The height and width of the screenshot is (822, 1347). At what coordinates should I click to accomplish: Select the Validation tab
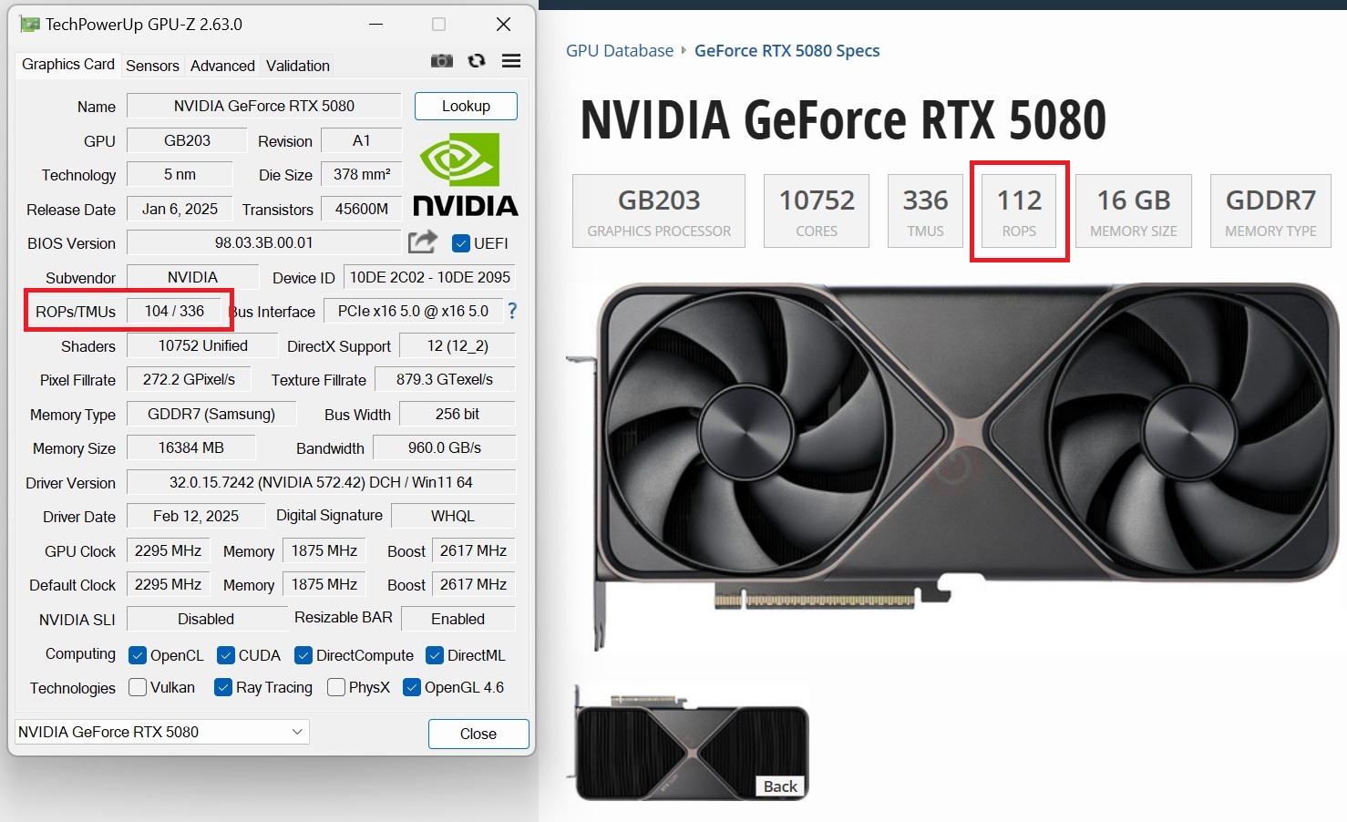[x=298, y=66]
